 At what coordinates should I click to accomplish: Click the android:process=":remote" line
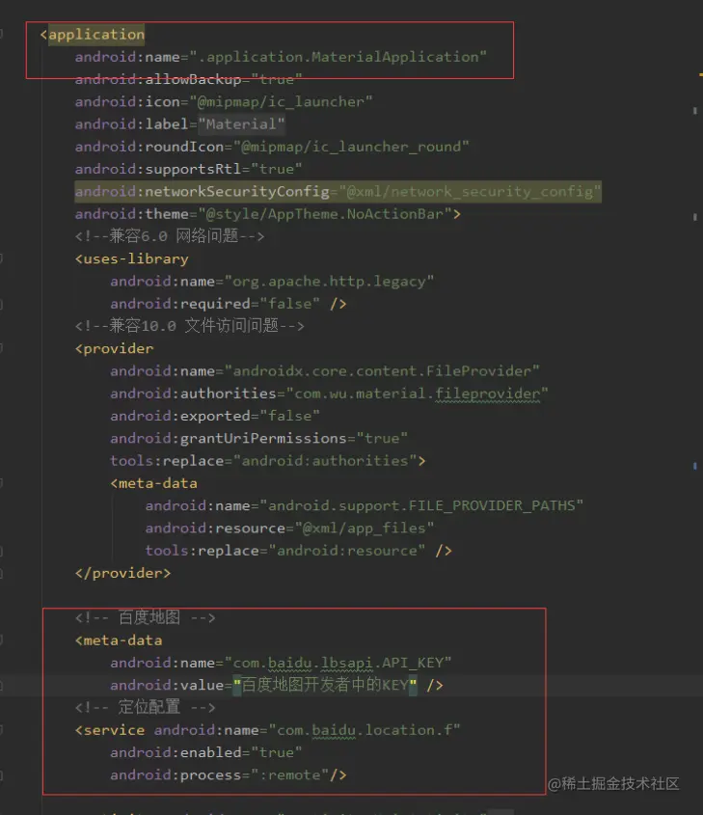[x=229, y=775]
